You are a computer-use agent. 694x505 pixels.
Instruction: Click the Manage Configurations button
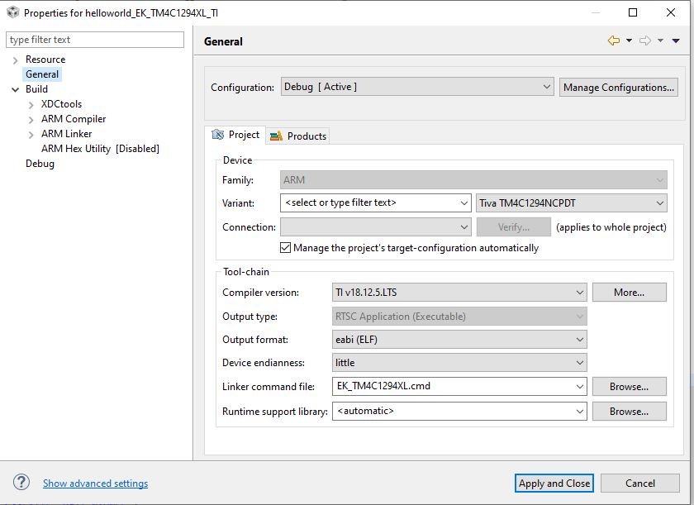[x=619, y=87]
